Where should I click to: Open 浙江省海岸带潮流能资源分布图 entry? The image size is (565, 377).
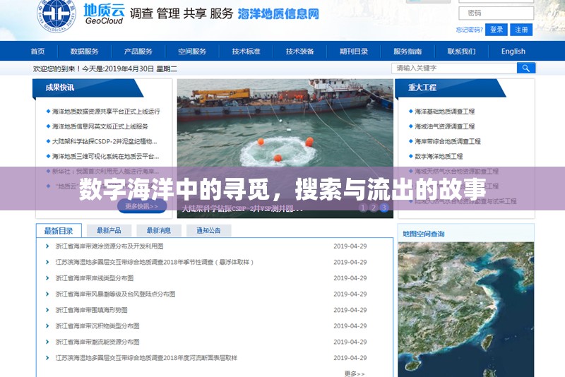(97, 342)
